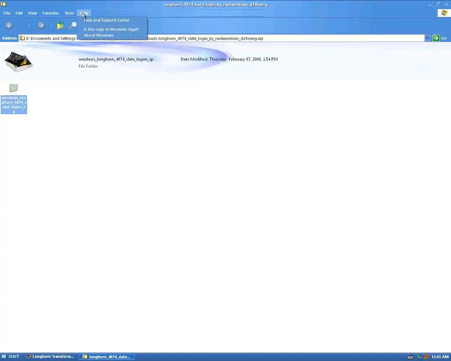Close the explorer window
451x361 pixels.
(x=446, y=5)
